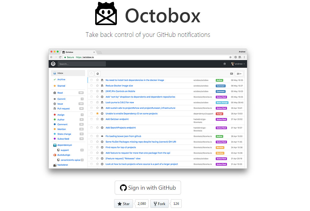Image resolution: width=310 pixels, height=211 pixels.
Task: Click the bookmark star in the address bar
Action: point(230,57)
